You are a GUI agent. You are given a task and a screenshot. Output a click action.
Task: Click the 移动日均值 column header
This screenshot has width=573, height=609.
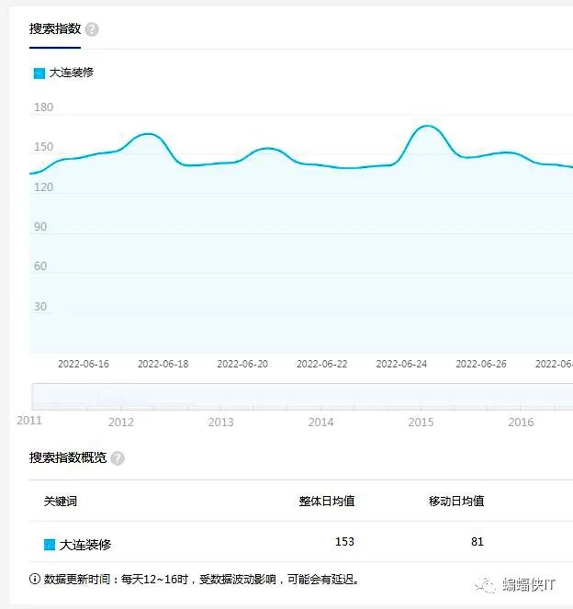click(456, 501)
